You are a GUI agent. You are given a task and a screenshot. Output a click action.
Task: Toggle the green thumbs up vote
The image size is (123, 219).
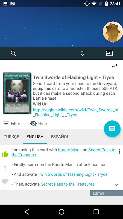(5, 154)
